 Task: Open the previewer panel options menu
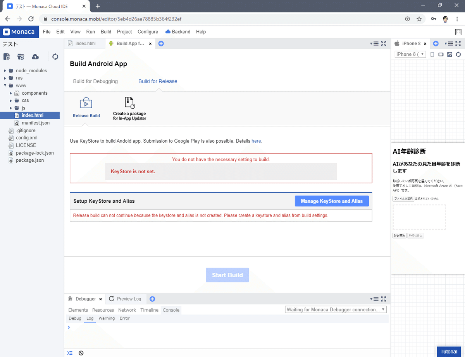[449, 44]
